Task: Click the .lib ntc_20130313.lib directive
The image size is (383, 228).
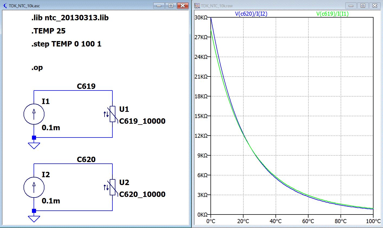Action: (x=70, y=18)
